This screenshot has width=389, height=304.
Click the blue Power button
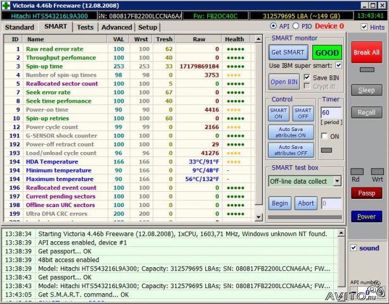click(x=366, y=217)
